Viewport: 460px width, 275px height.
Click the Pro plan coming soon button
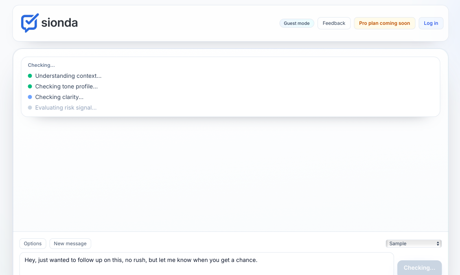(x=384, y=23)
